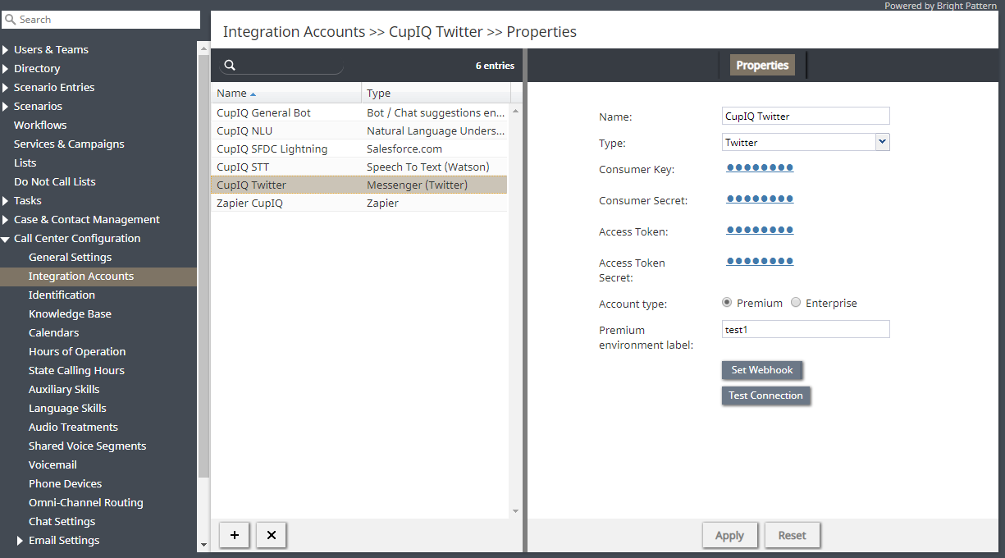The height and width of the screenshot is (558, 1005).
Task: Open Do Not Call Lists
Action: 54,181
